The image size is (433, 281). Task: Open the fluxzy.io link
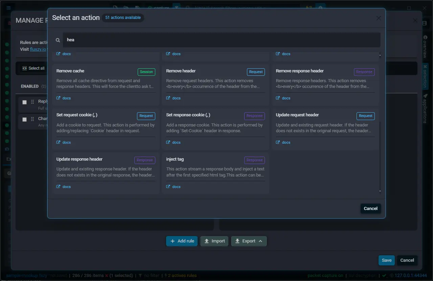point(38,49)
